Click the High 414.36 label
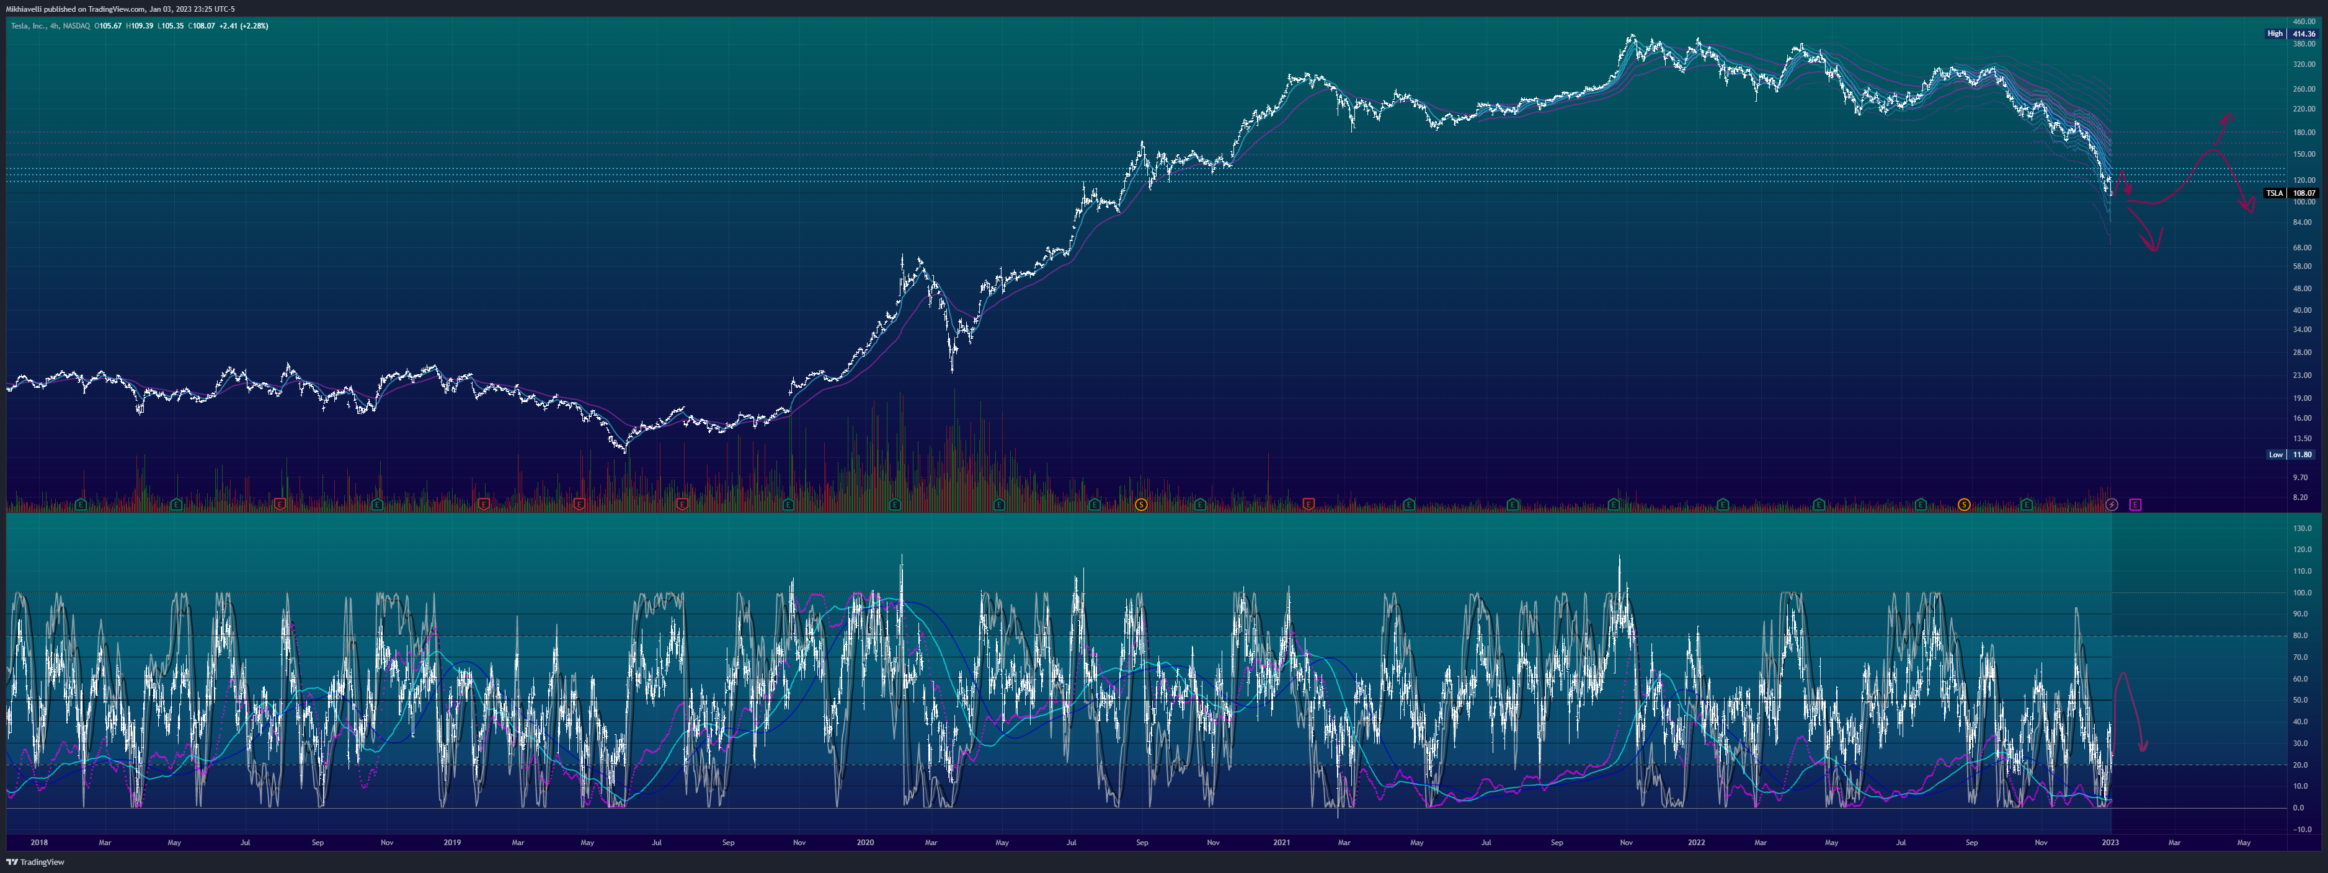The height and width of the screenshot is (873, 2328). (x=2291, y=33)
